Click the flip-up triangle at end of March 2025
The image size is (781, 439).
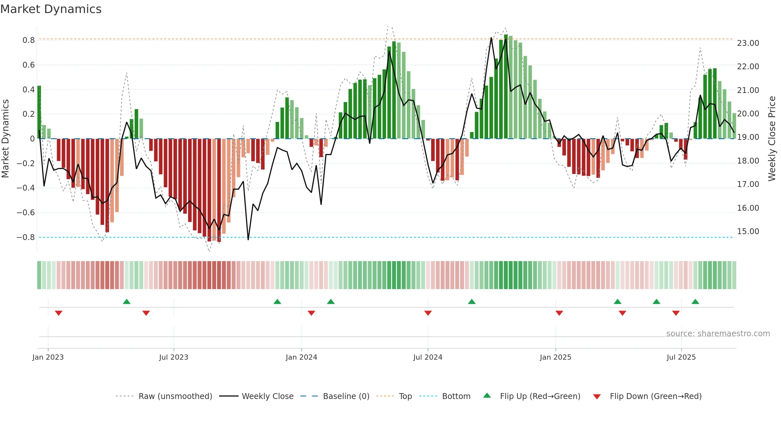[x=617, y=301]
